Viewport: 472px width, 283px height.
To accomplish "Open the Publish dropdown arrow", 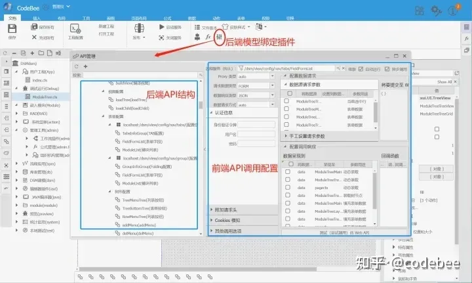I will click(144, 37).
